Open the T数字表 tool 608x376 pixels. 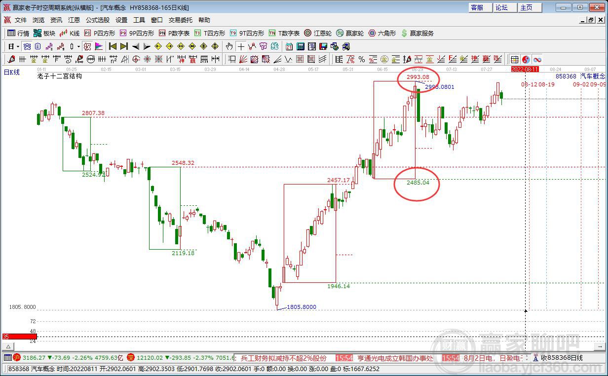pyautogui.click(x=284, y=33)
